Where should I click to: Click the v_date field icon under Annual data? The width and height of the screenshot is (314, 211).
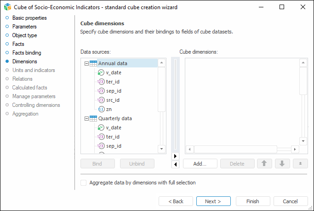pyautogui.click(x=101, y=72)
